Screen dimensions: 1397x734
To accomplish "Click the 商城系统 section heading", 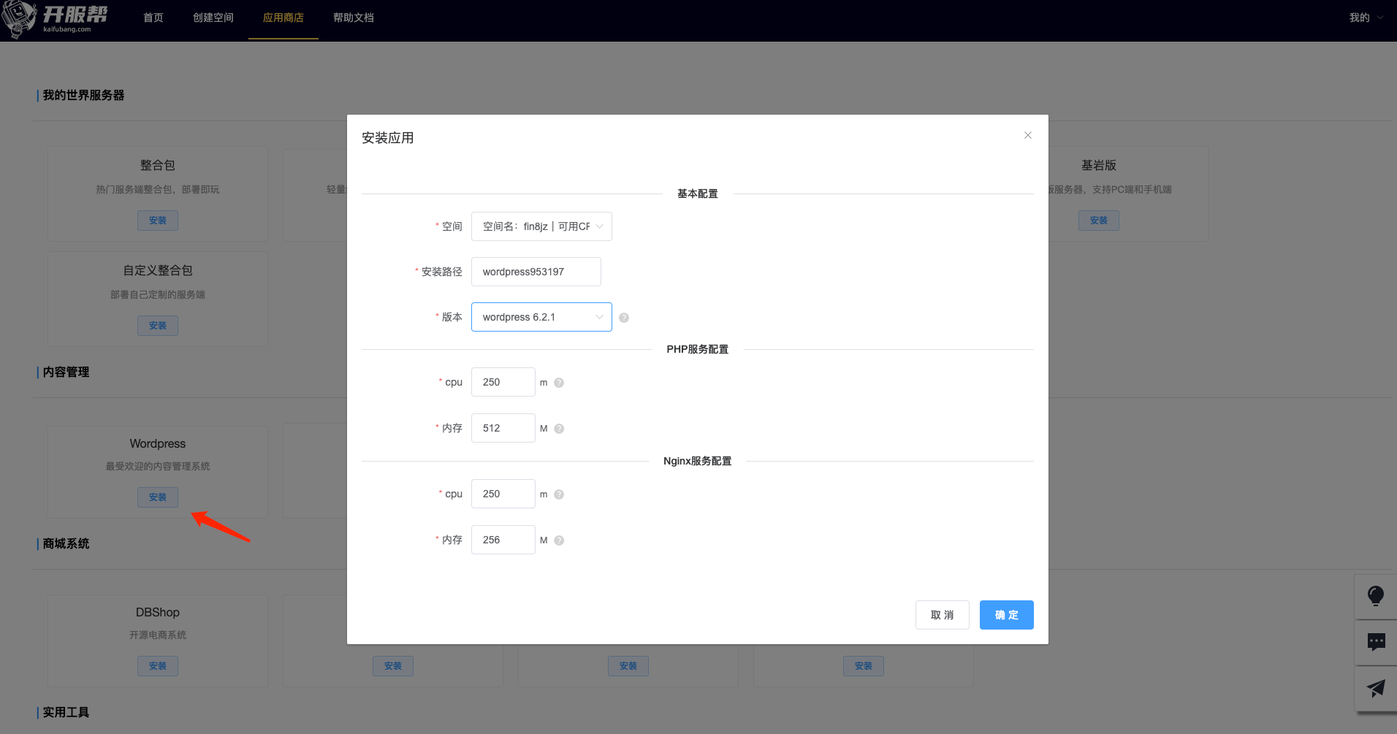I will point(66,544).
